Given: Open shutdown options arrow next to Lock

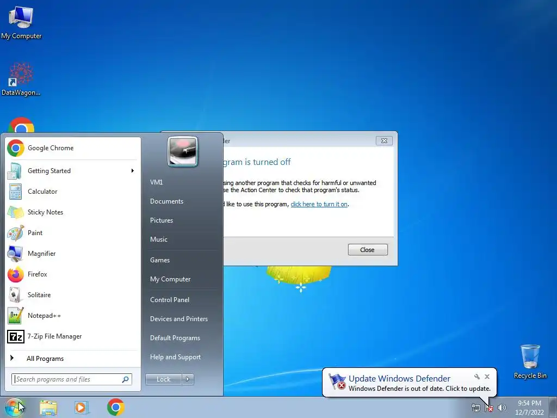Looking at the screenshot, I should click(x=188, y=379).
